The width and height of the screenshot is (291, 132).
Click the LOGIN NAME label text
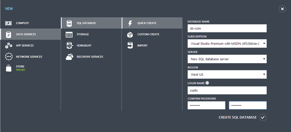coord(196,83)
